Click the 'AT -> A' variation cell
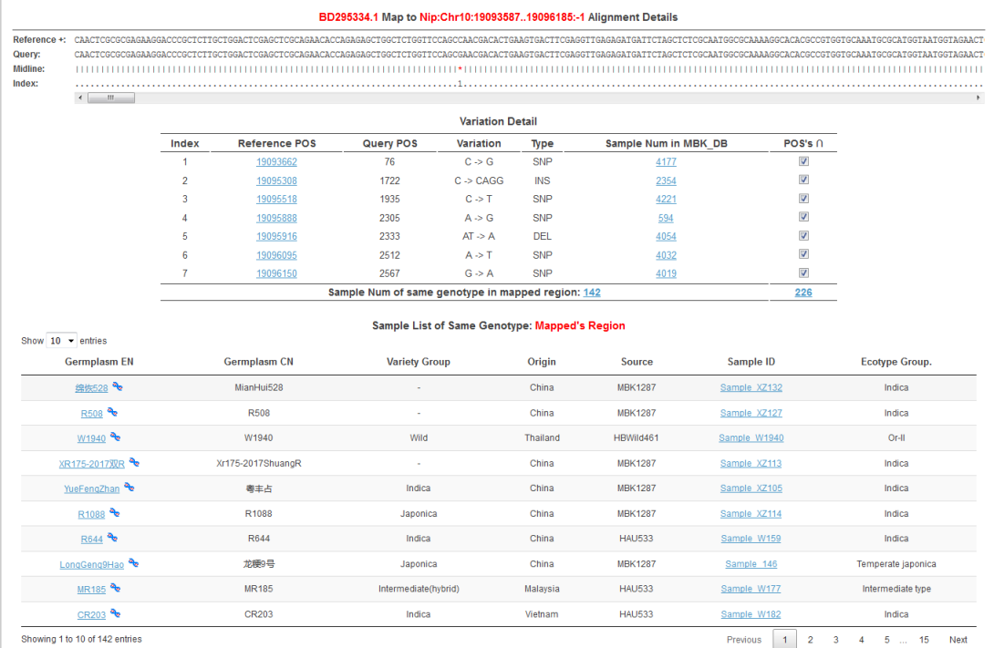Screen dimensions: 994x648 (x=479, y=236)
